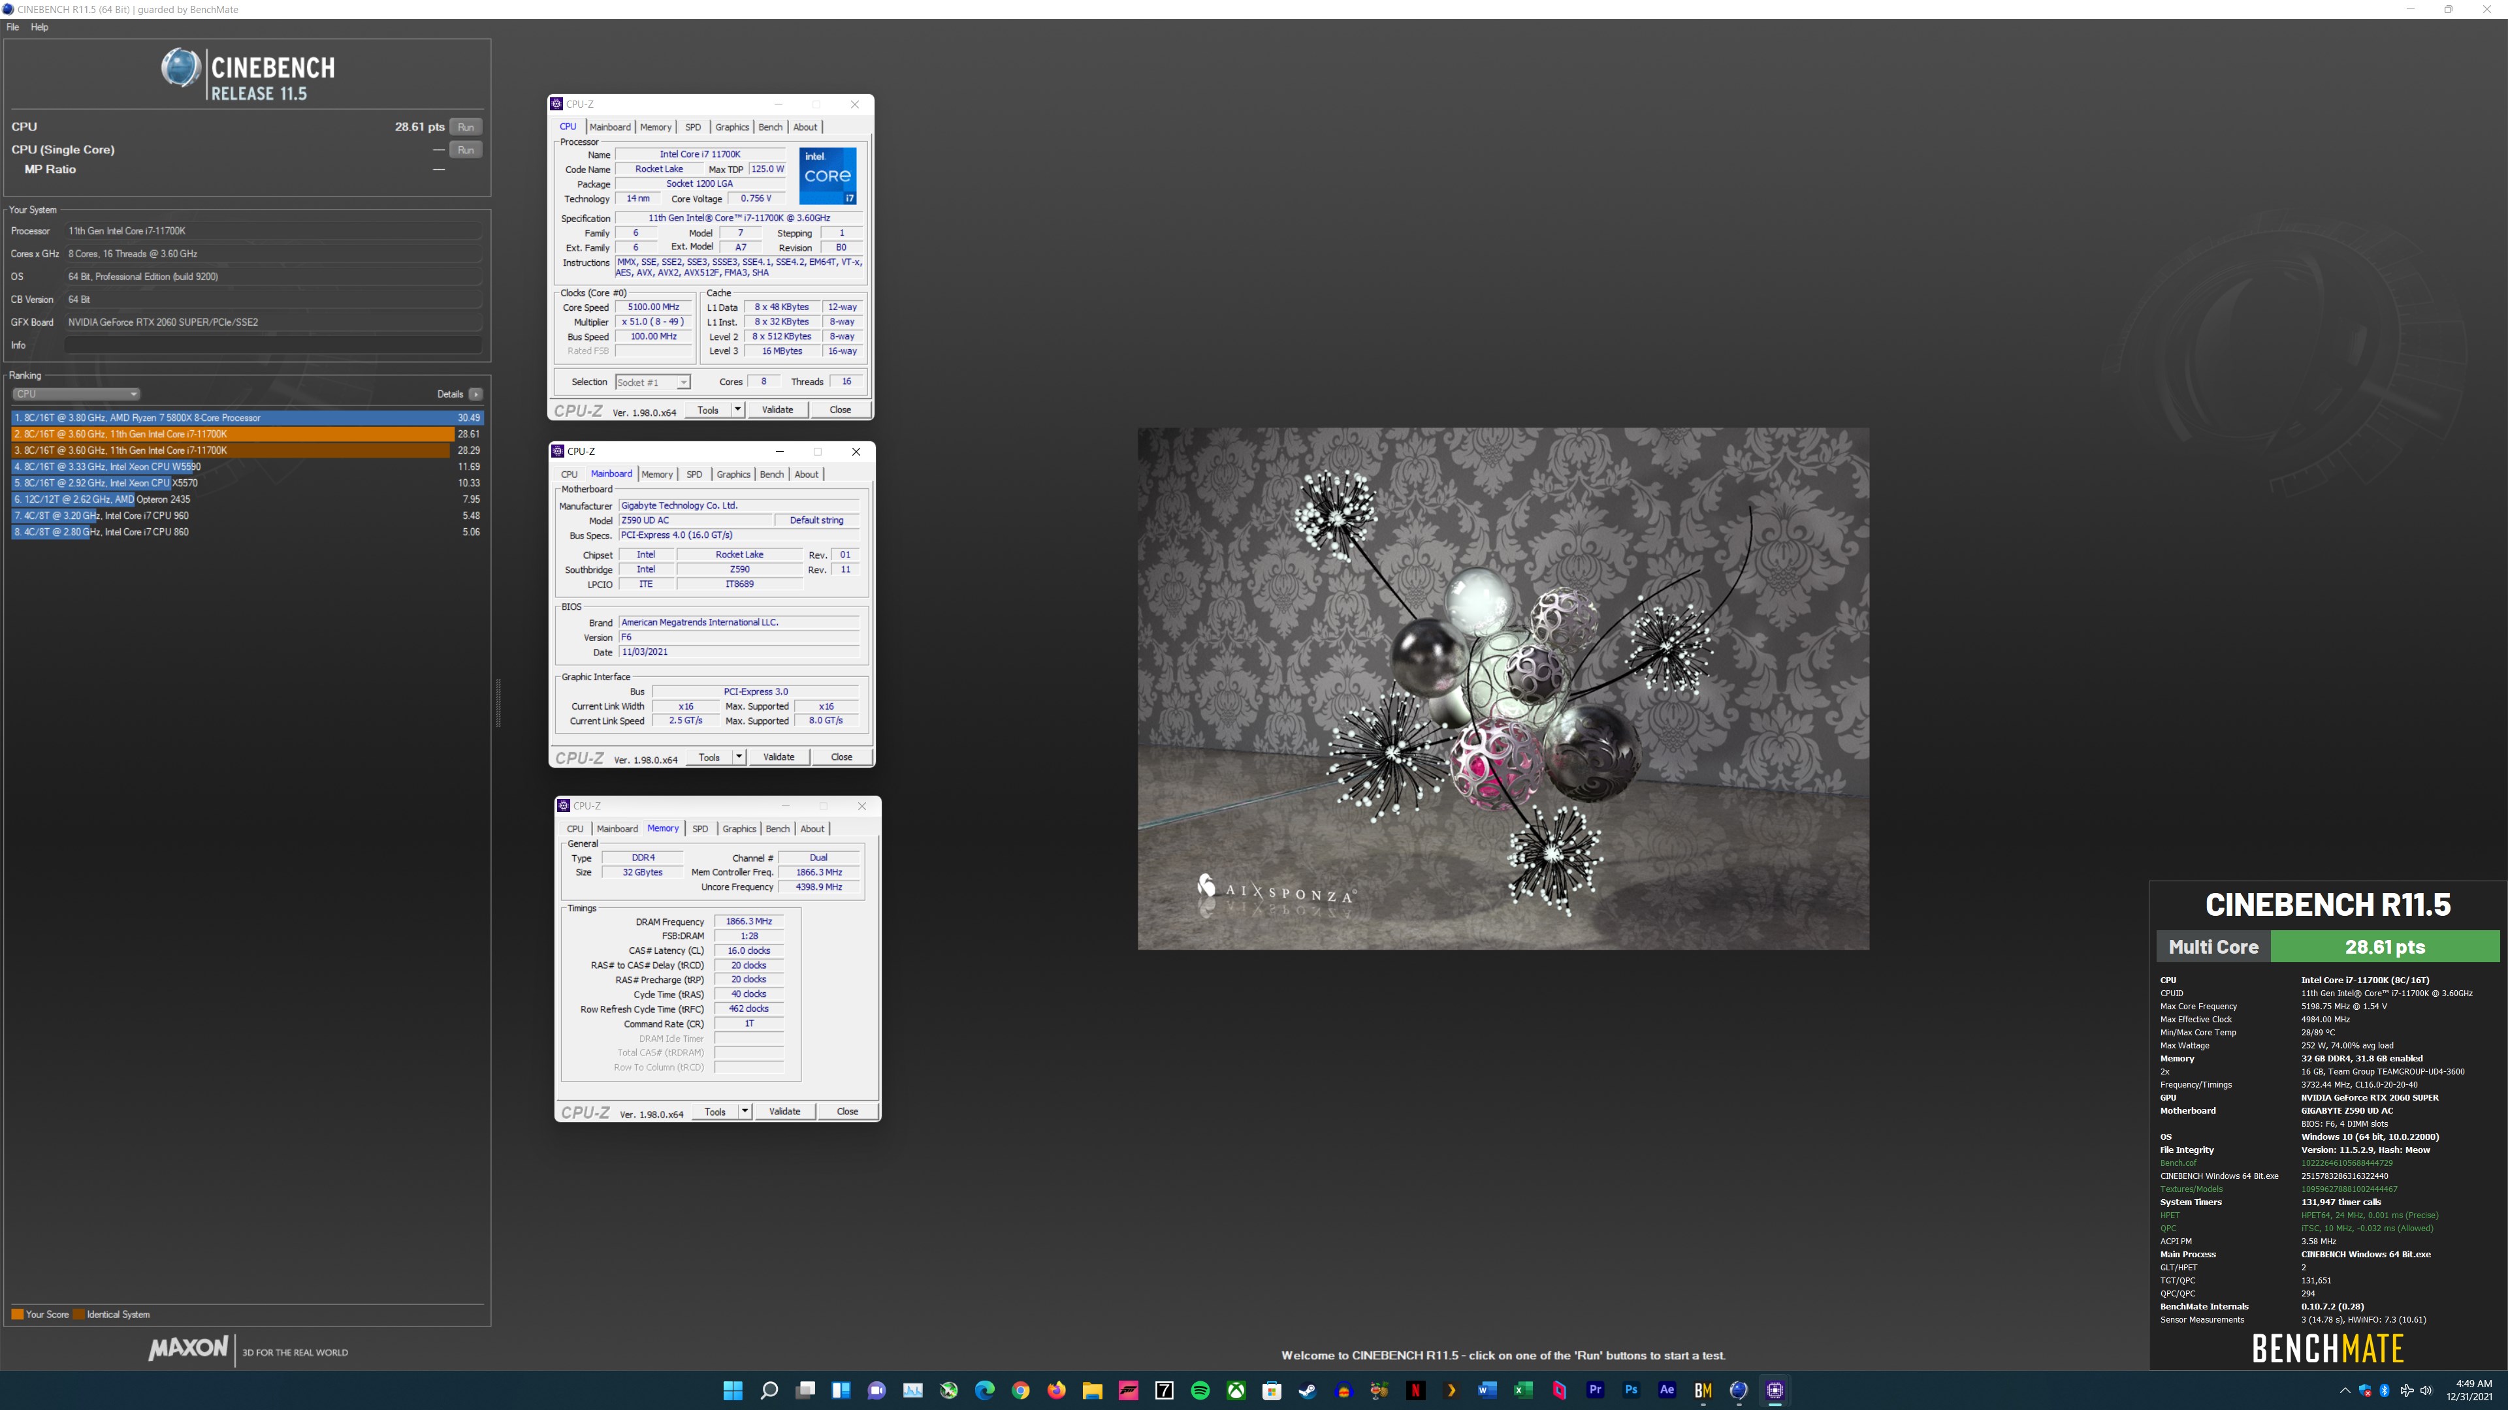Click Validate in Mainboard CPU-Z window

[x=778, y=757]
